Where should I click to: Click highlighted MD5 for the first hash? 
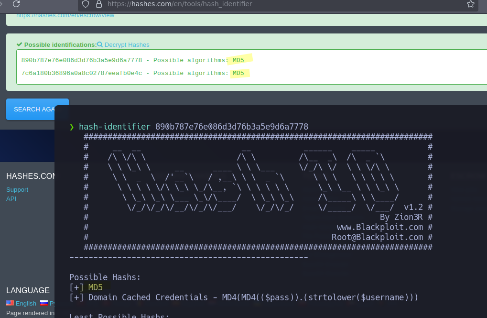(x=238, y=60)
